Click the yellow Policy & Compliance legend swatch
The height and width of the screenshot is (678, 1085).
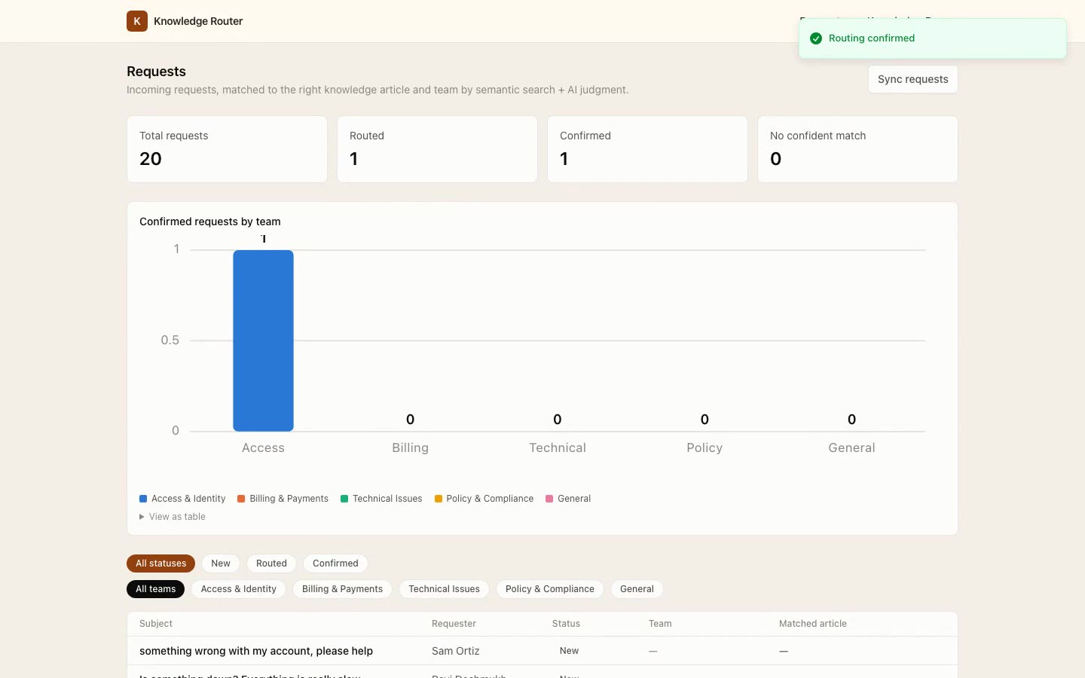pyautogui.click(x=439, y=499)
